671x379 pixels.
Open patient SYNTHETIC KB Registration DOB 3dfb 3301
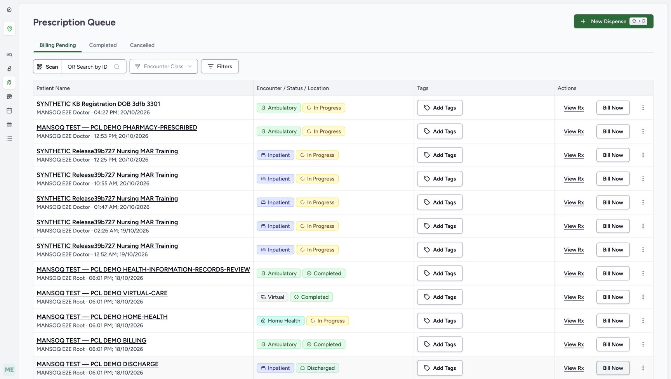[x=98, y=104]
